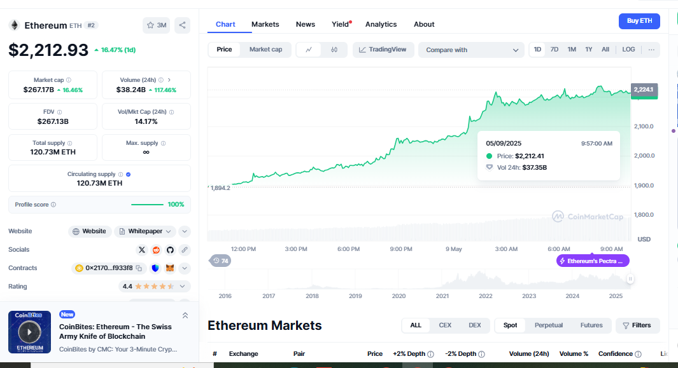Copy the contract address 0x2170...f933f8
The width and height of the screenshot is (678, 368).
tap(139, 268)
